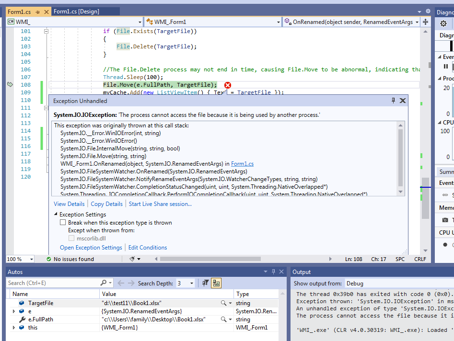
Task: Open Diagnostic Tools settings gear
Action: pyautogui.click(x=443, y=24)
